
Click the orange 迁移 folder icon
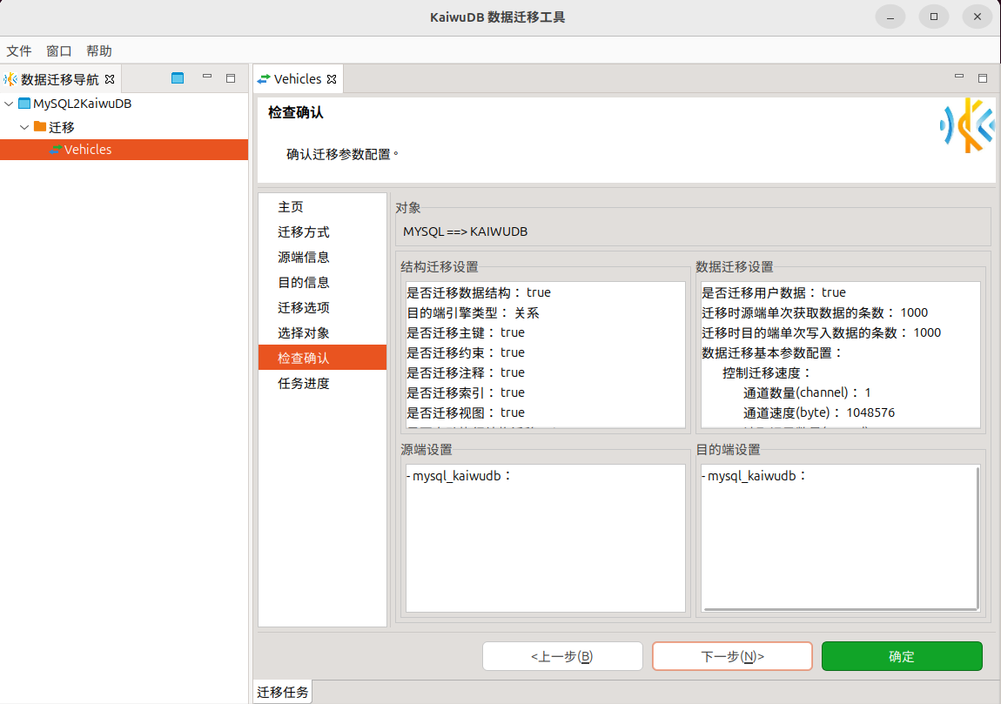point(39,126)
